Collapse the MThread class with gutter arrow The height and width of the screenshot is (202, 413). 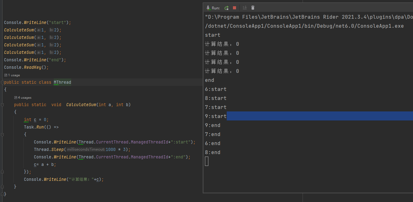tap(2, 82)
